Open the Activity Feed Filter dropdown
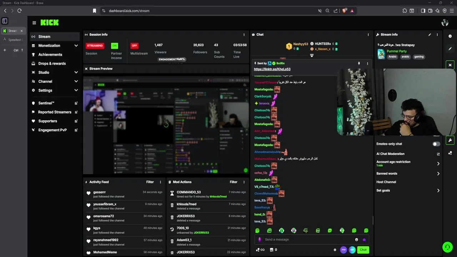 click(x=150, y=182)
